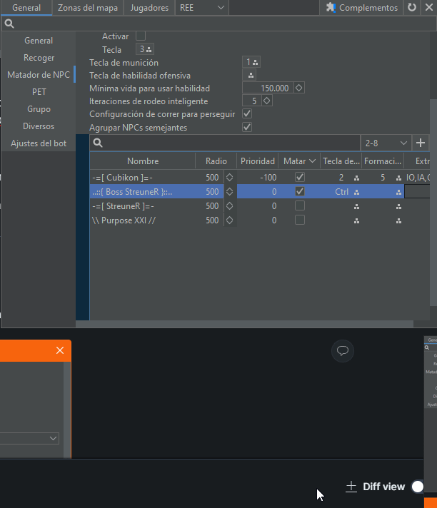
Task: Click the Tecla key binding button showing 3
Action: click(146, 50)
